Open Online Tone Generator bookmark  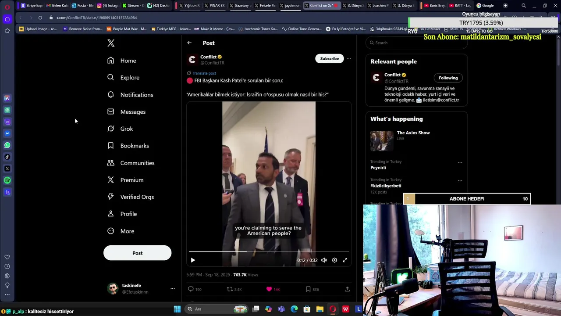click(302, 29)
